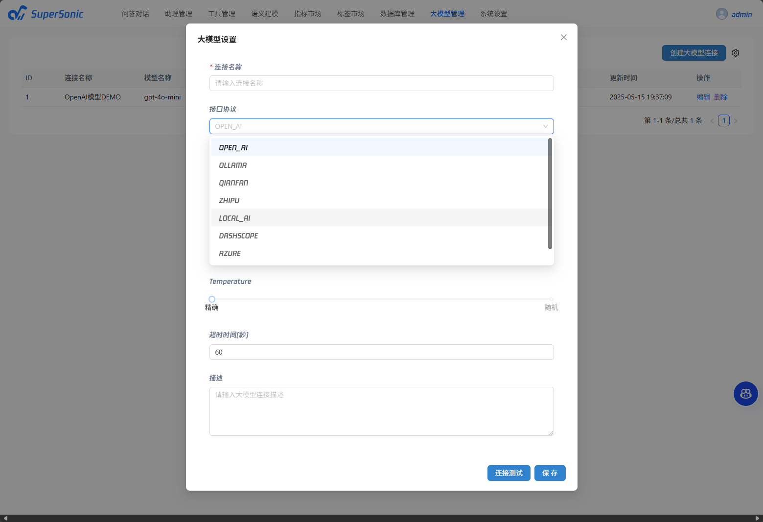This screenshot has height=522, width=763.
Task: Go to 问答对话 menu
Action: tap(136, 14)
